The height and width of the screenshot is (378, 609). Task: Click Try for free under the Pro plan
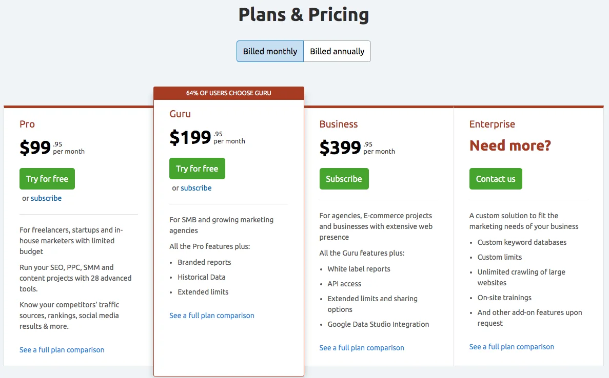[47, 179]
